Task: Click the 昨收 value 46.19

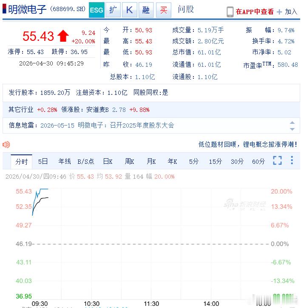Action: [144, 65]
